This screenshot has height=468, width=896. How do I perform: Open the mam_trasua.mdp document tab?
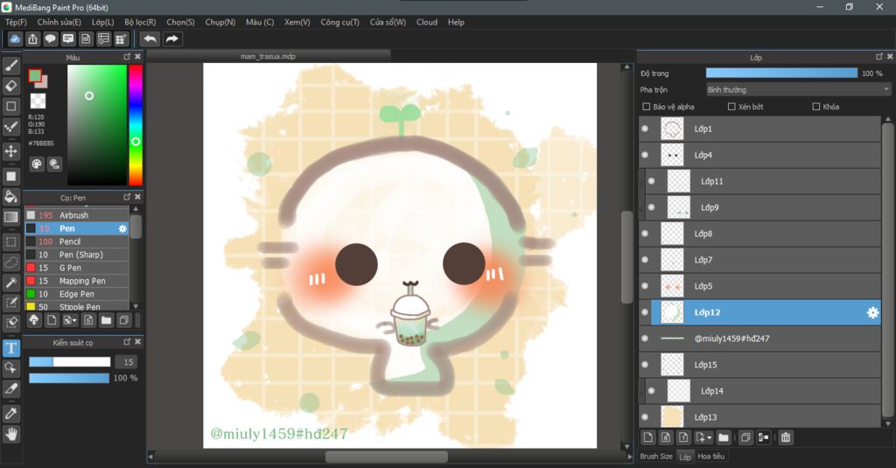click(268, 57)
